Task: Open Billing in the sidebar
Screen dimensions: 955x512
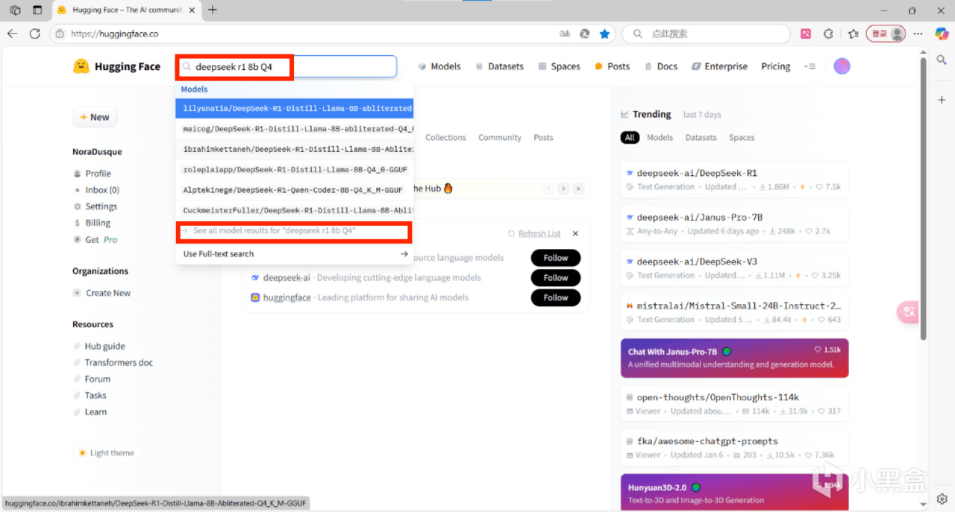Action: 92,223
